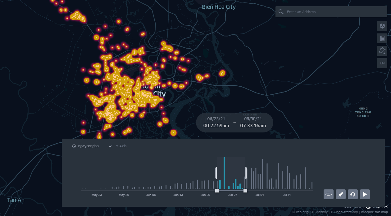Focus the Enter an Address search field
This screenshot has height=216, width=391.
point(331,12)
